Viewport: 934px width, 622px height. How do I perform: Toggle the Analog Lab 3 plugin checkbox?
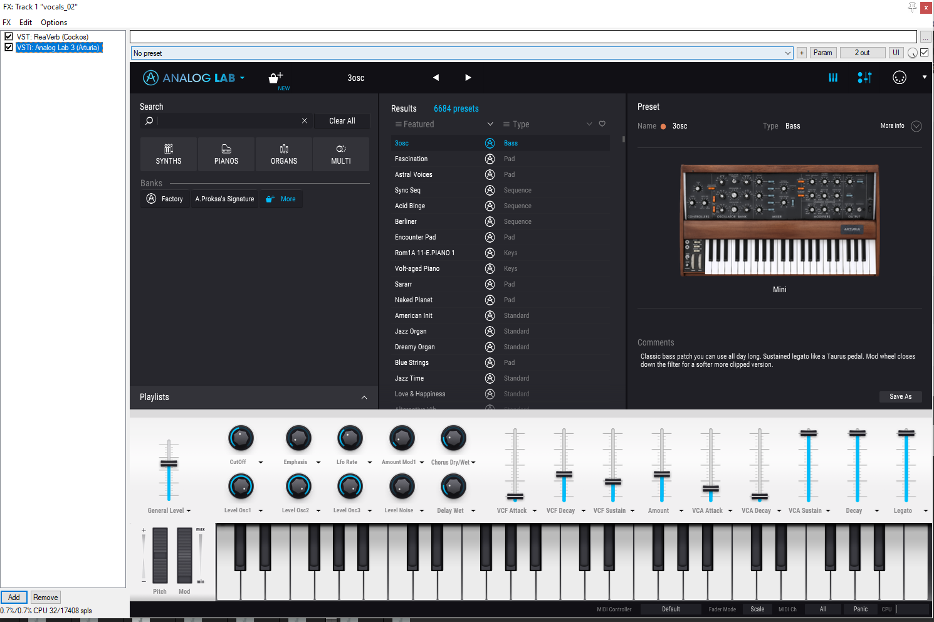8,47
